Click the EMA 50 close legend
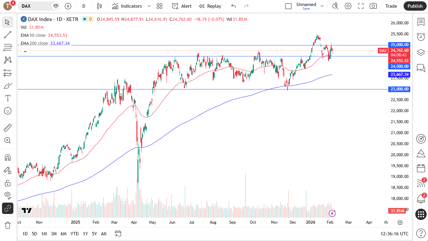The image size is (428, 241). click(x=33, y=35)
